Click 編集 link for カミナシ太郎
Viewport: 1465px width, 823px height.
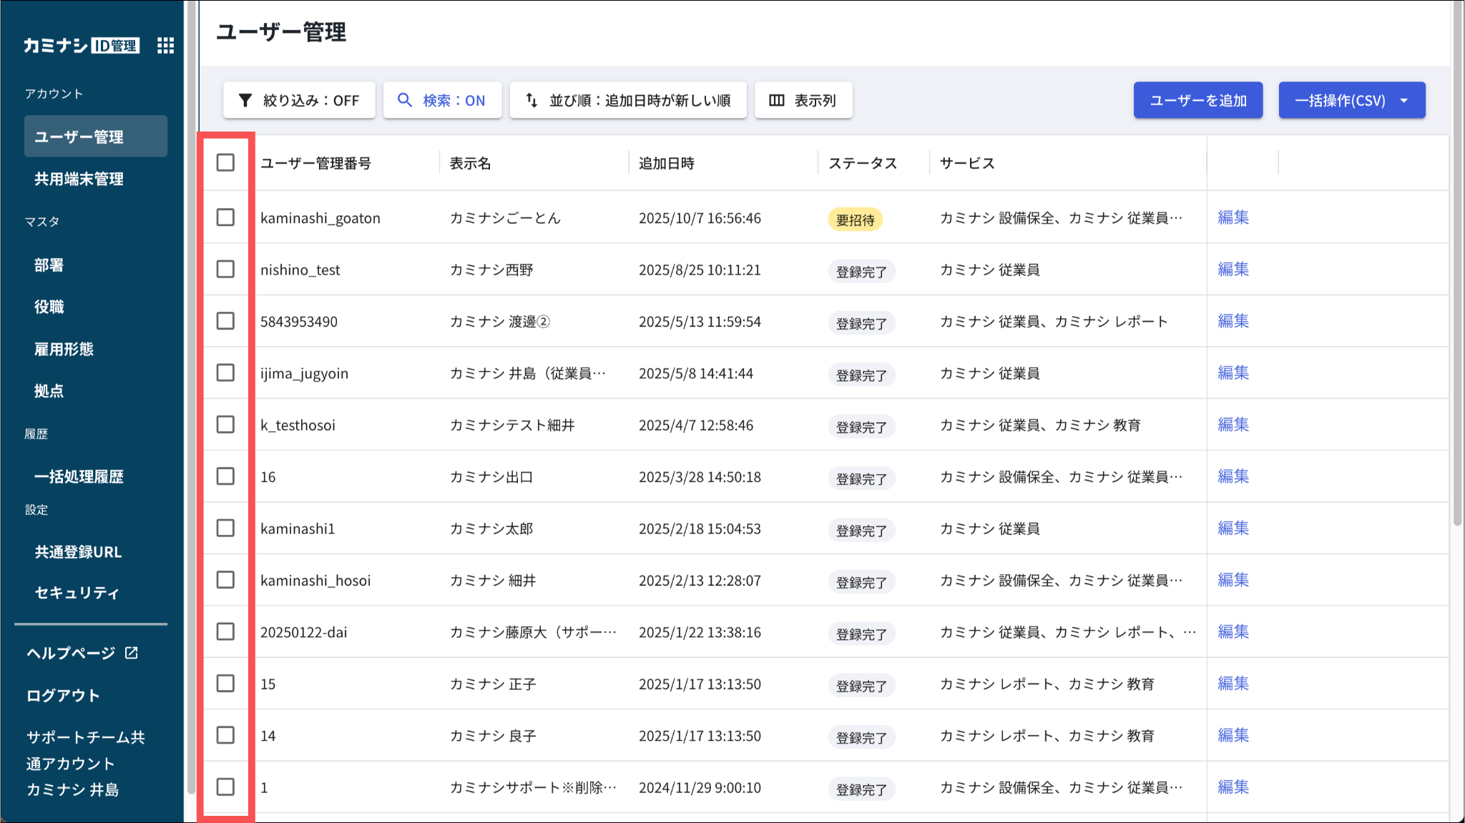(x=1233, y=528)
